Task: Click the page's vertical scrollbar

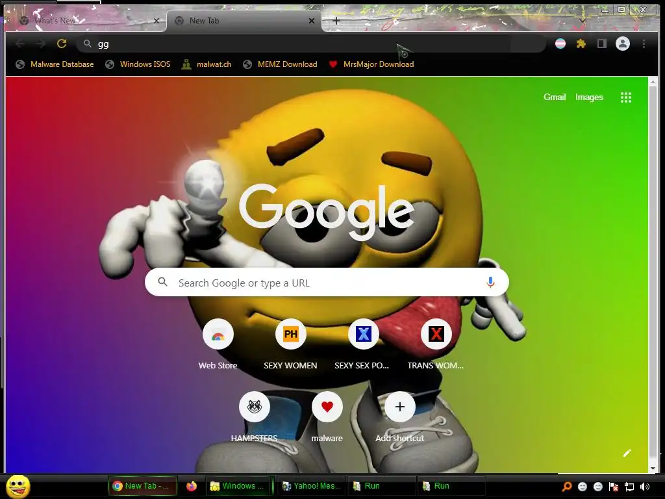Action: [x=653, y=275]
